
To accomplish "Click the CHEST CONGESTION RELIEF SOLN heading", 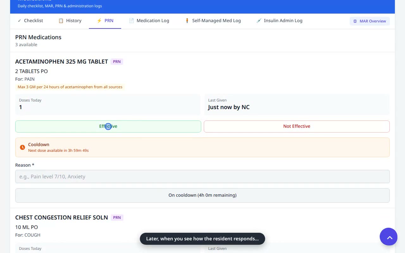I will pyautogui.click(x=62, y=218).
